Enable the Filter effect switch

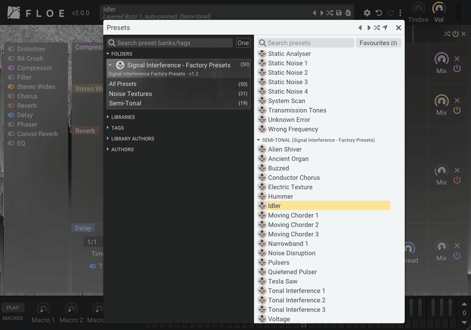pyautogui.click(x=11, y=77)
